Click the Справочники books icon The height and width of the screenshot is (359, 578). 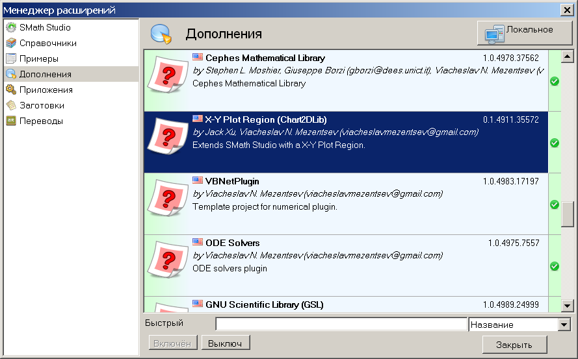pos(10,43)
